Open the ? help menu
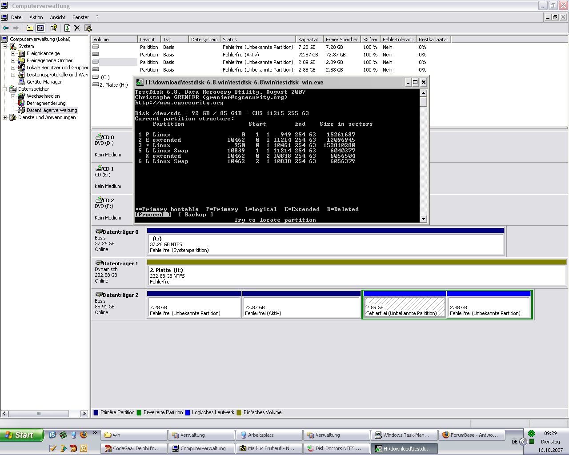 [97, 17]
